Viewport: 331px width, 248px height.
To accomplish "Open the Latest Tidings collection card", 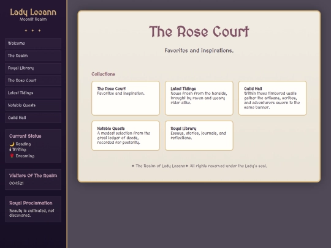I will point(199,98).
